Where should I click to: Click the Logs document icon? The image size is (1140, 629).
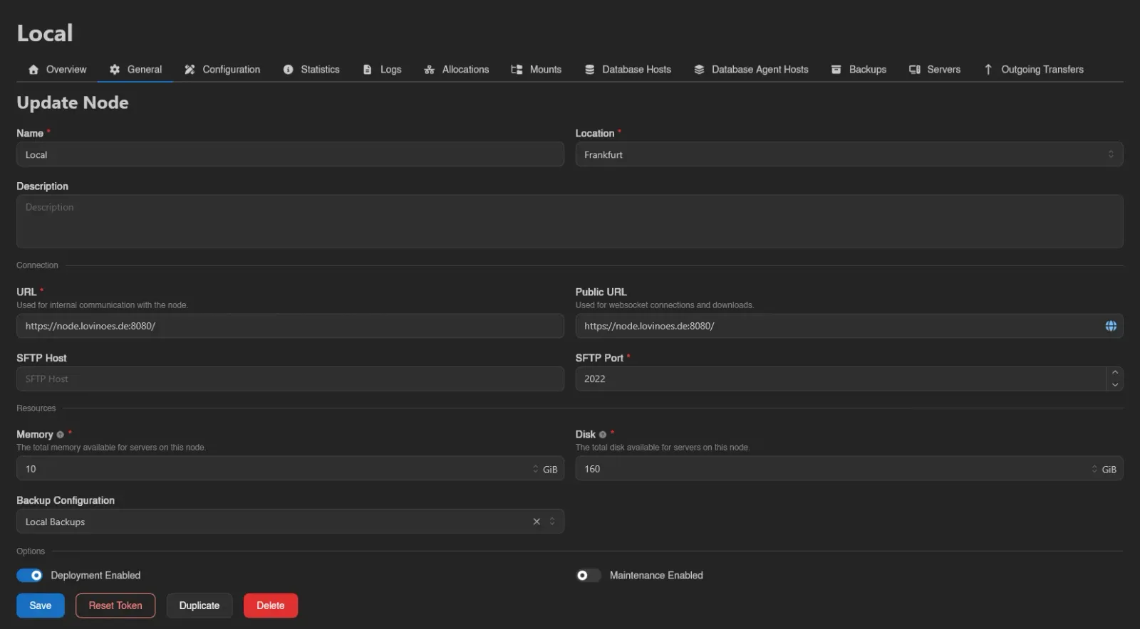pos(368,70)
